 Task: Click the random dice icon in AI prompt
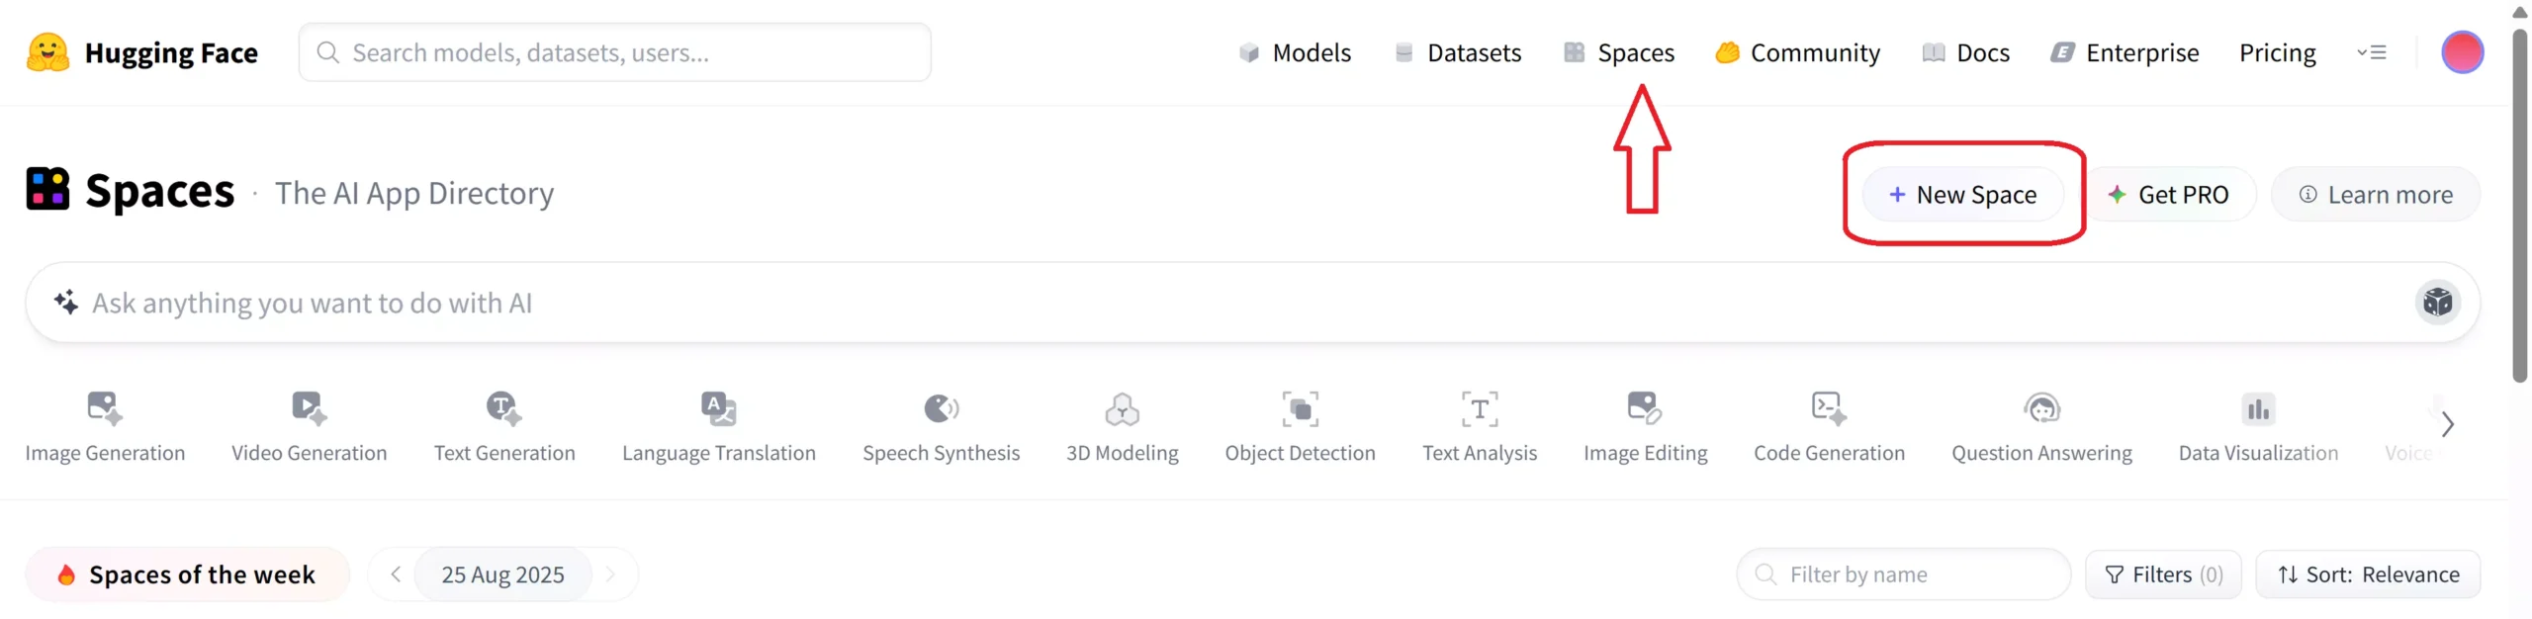point(2437,303)
